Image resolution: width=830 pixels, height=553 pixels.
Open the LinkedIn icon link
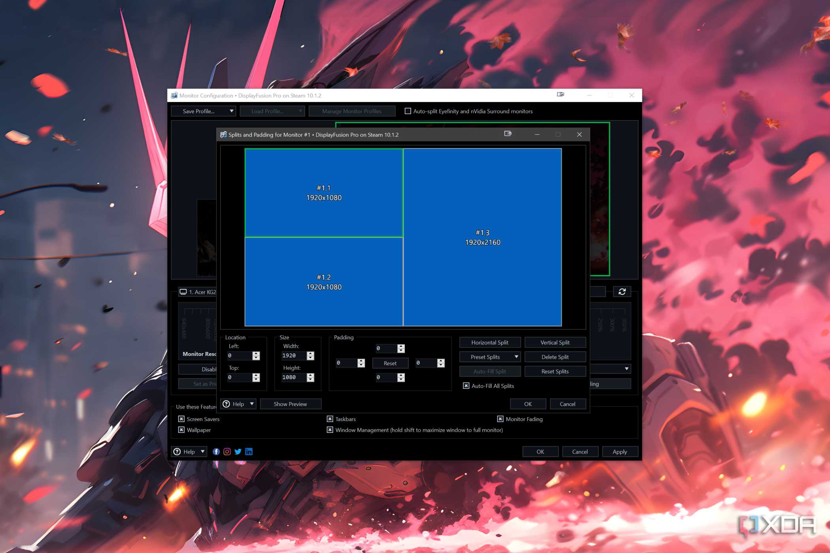click(249, 451)
